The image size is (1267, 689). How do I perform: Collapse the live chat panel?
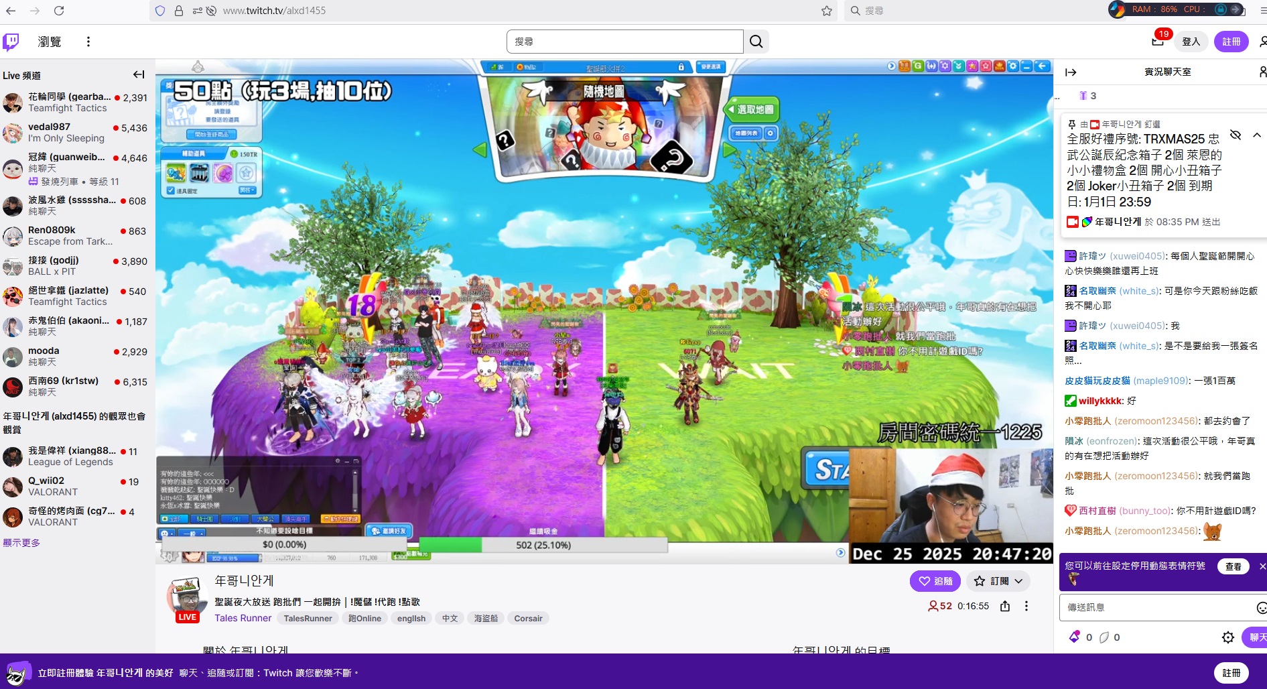(1071, 72)
